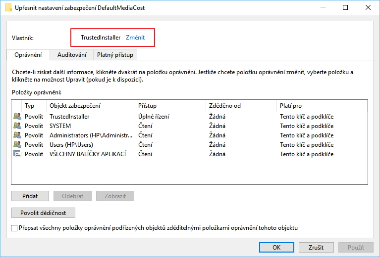The height and width of the screenshot is (257, 380).
Task: Open the Platný přístup tab
Action: coord(115,55)
